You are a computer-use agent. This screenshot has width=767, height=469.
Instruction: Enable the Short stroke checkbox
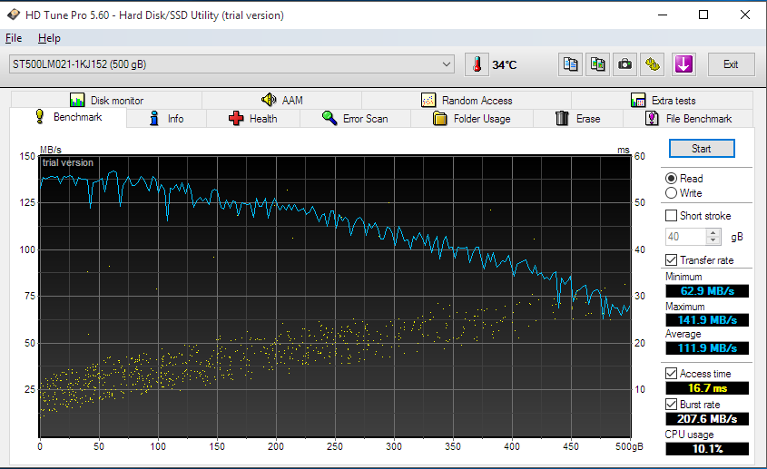click(672, 216)
